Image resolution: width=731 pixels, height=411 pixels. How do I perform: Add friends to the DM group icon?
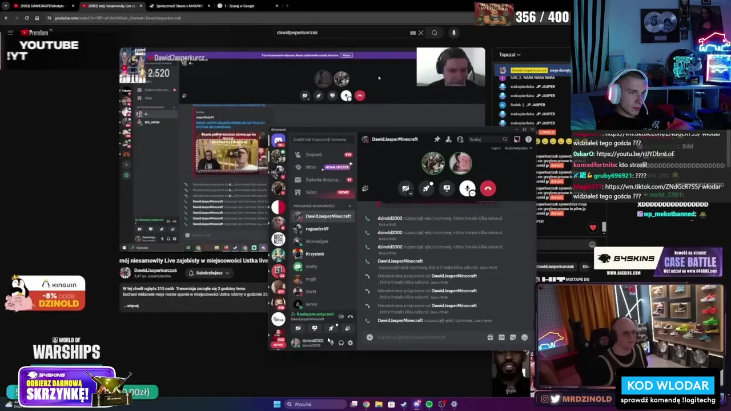[448, 139]
